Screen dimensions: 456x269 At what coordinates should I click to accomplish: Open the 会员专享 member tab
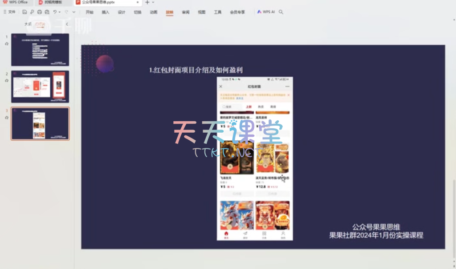pos(237,12)
